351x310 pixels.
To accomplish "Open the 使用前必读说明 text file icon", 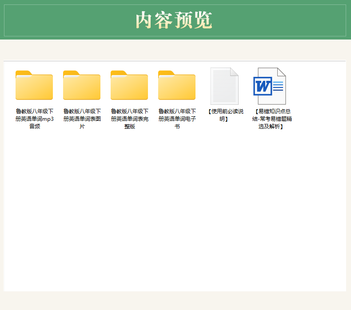I will coord(224,86).
